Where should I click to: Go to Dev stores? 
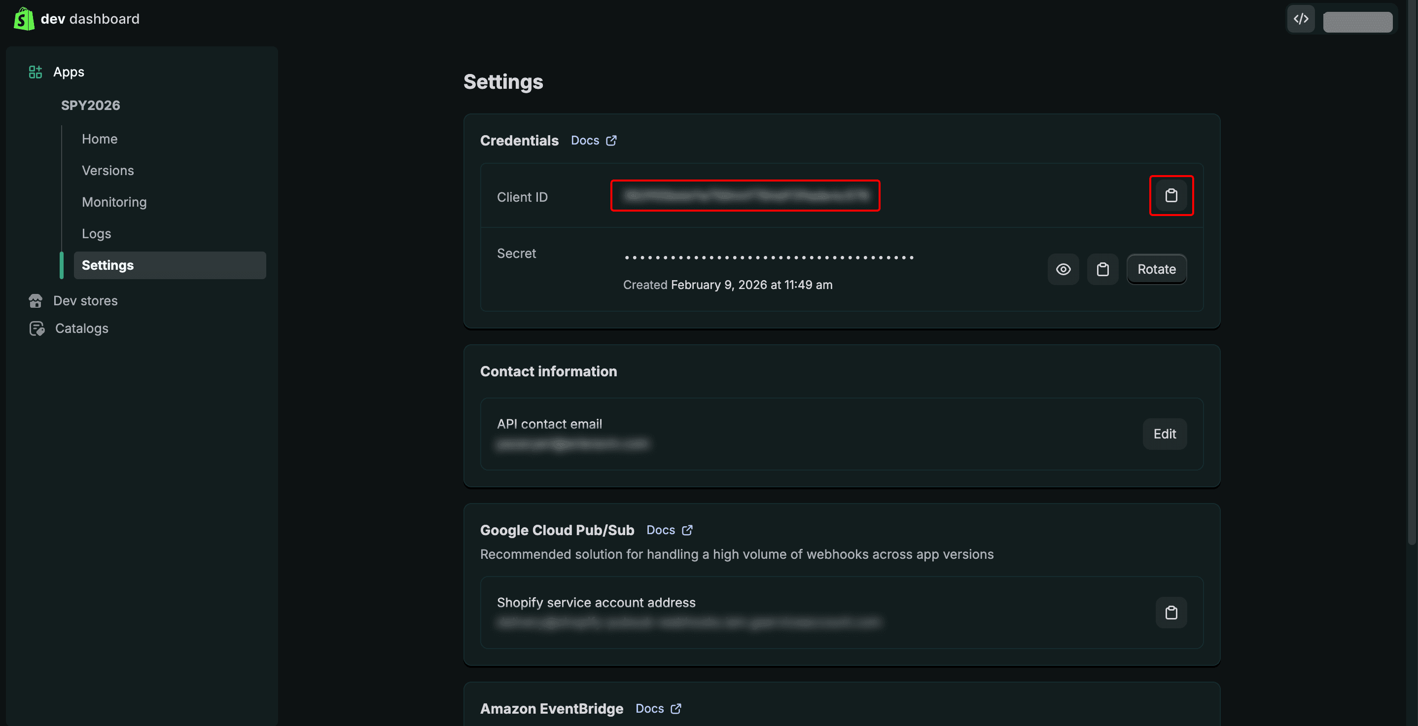[x=85, y=301]
